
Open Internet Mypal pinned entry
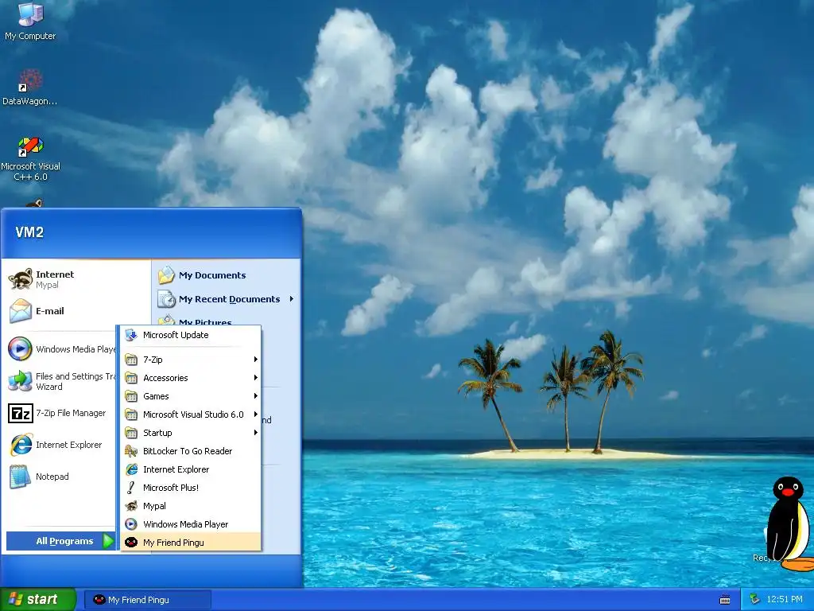point(76,279)
